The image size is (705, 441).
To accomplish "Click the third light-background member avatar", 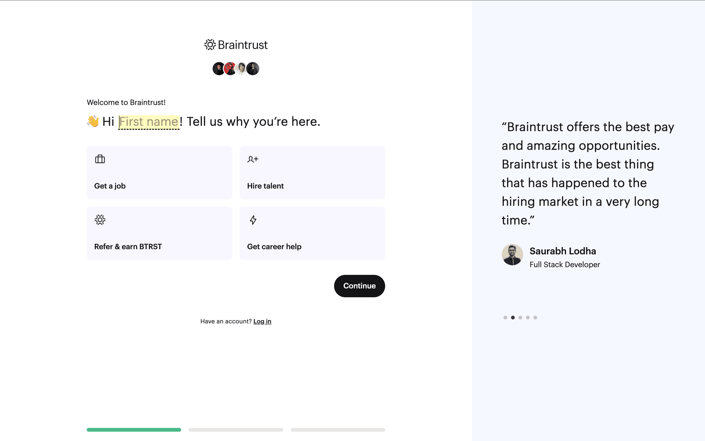I will (x=241, y=69).
